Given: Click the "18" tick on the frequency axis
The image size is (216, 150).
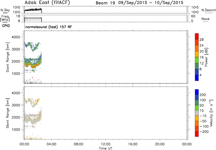Looking at the screenshot, I should point(18,16).
